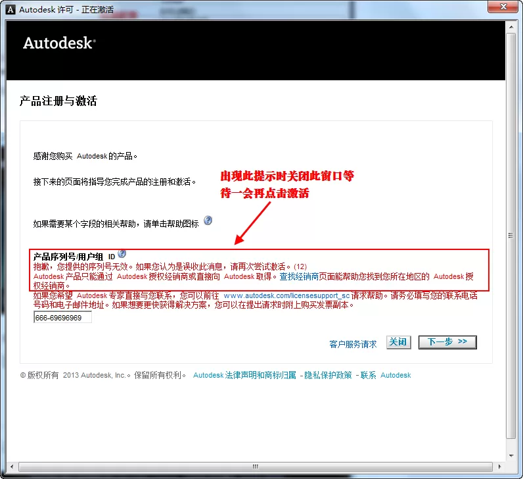Click the vertical scrollbar down arrow
The width and height of the screenshot is (523, 479).
[511, 455]
